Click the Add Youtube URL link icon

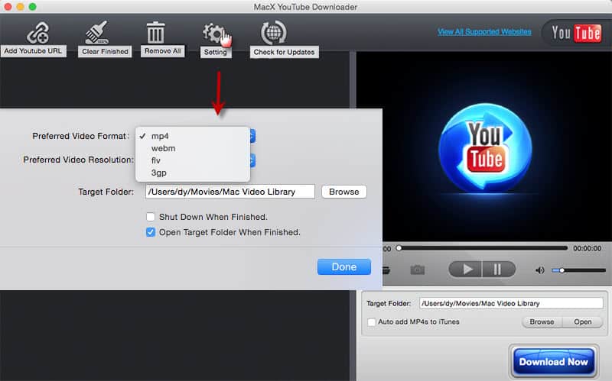tap(37, 33)
